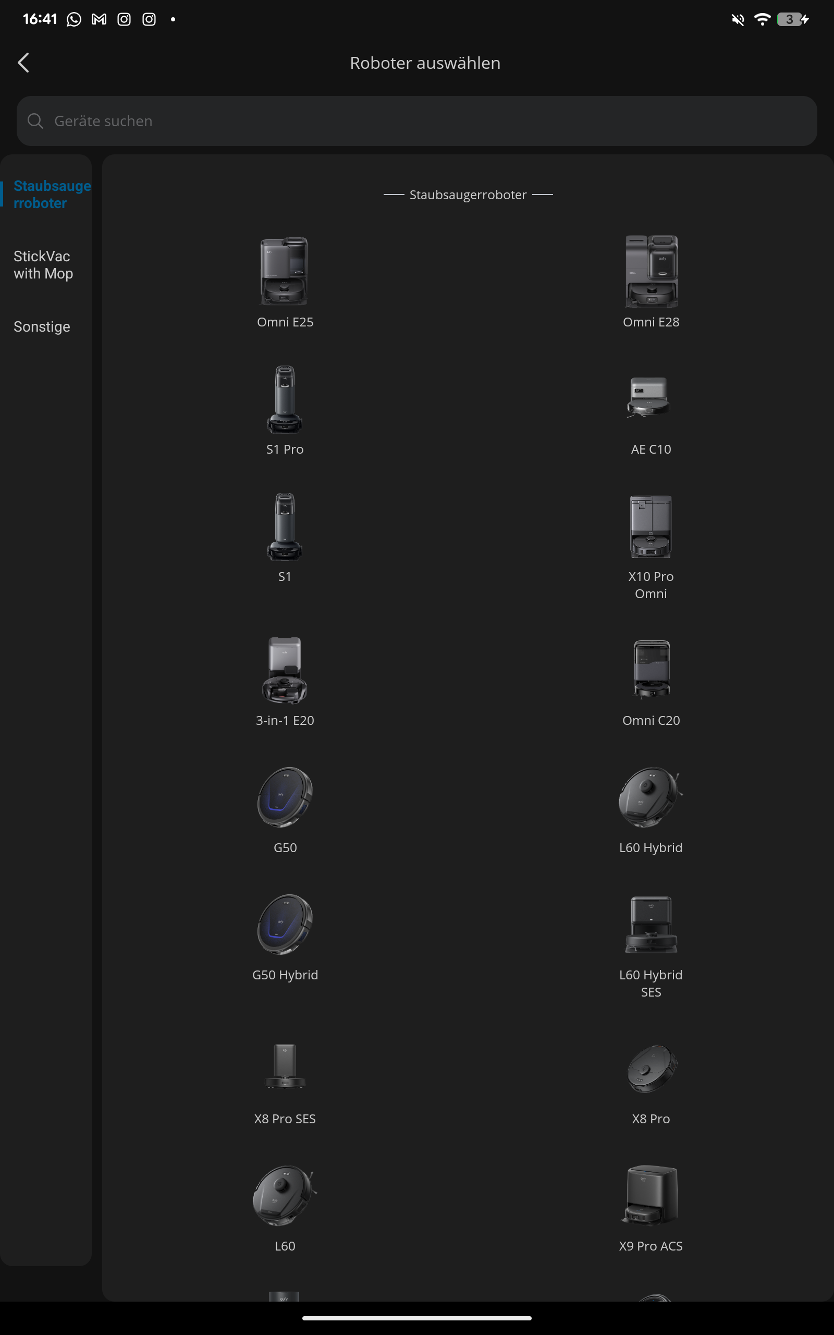Choose the Omni E25 robot image
This screenshot has width=834, height=1335.
click(x=285, y=271)
